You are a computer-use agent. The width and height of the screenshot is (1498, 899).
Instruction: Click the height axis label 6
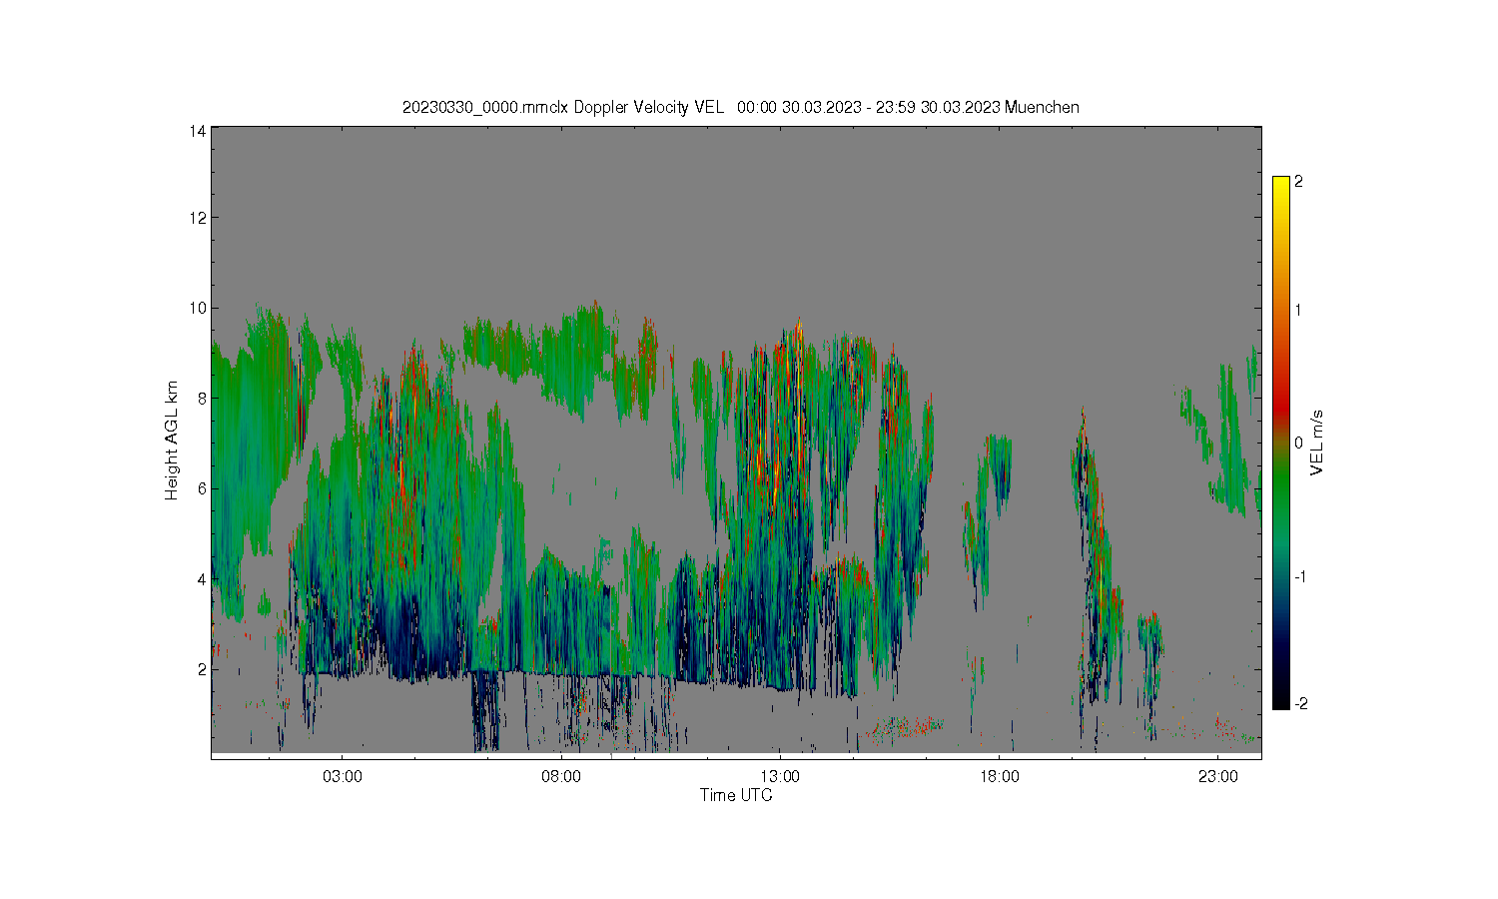tap(202, 488)
